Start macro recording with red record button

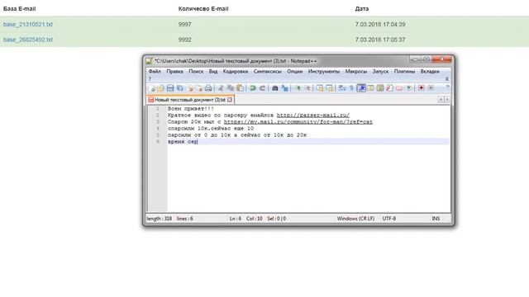pos(421,88)
